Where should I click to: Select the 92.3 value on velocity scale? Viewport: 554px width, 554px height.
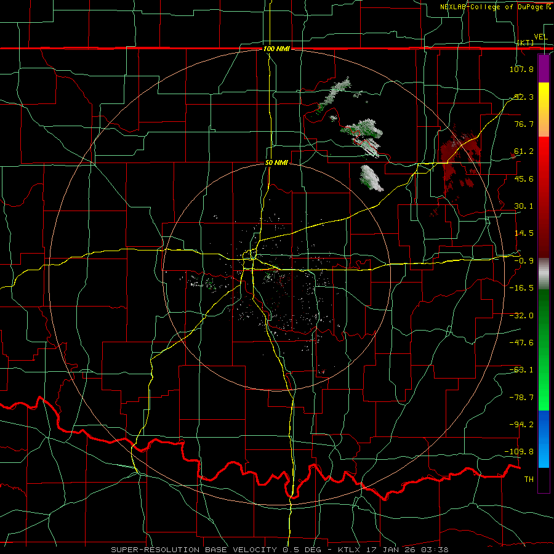point(524,97)
